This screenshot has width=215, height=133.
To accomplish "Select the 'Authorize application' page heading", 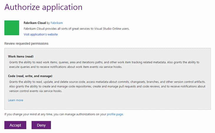I will click(x=43, y=7).
